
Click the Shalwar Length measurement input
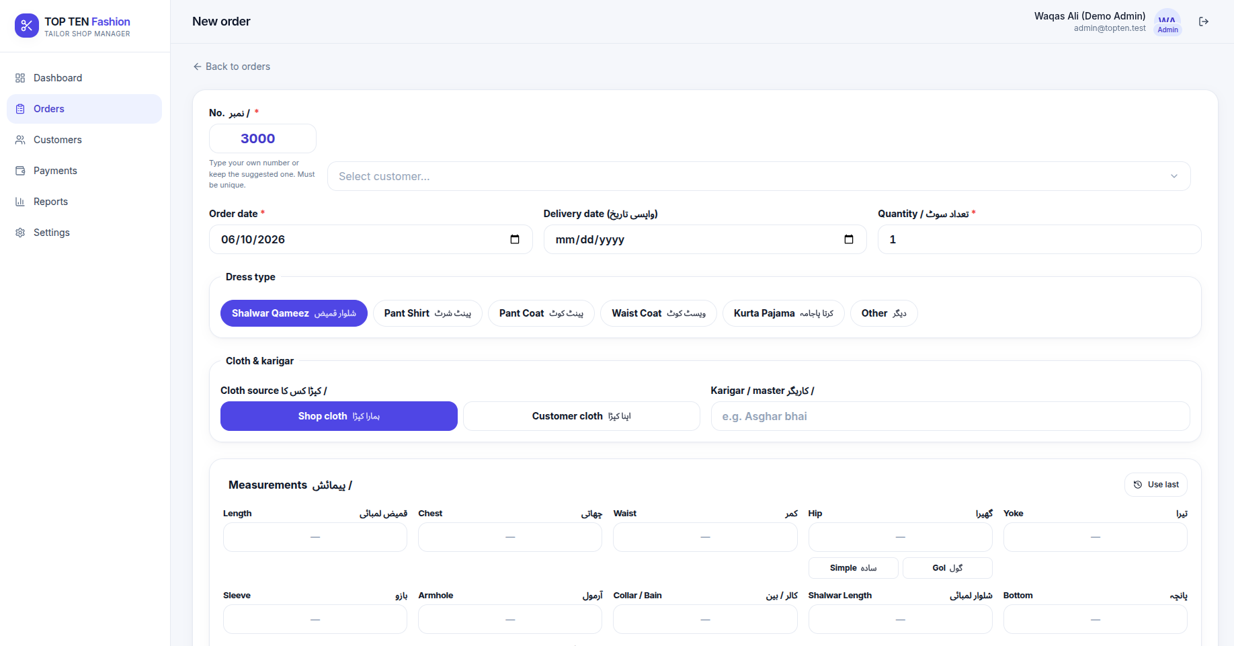[901, 619]
